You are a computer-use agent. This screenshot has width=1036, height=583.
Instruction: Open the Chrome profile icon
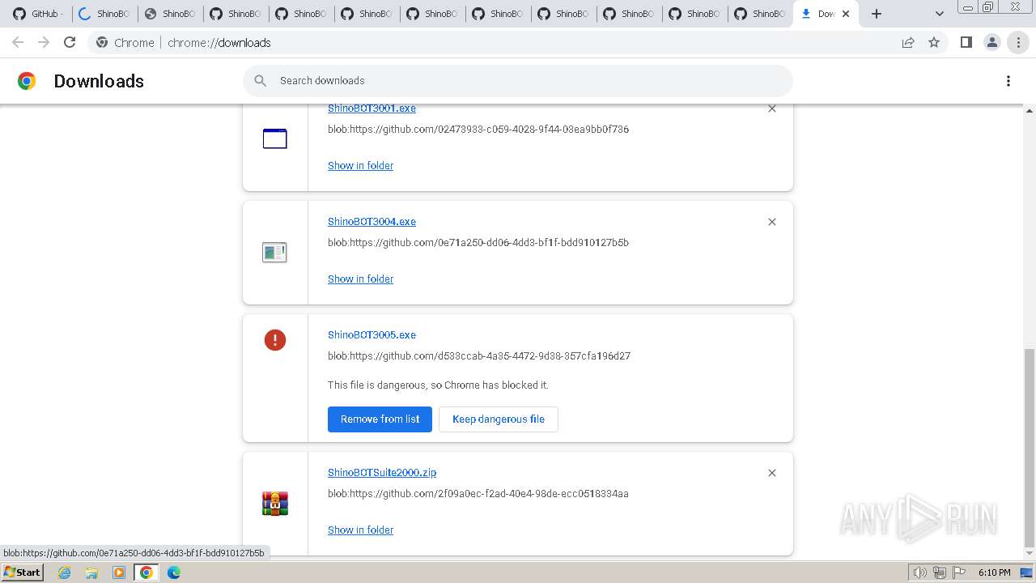pos(991,42)
